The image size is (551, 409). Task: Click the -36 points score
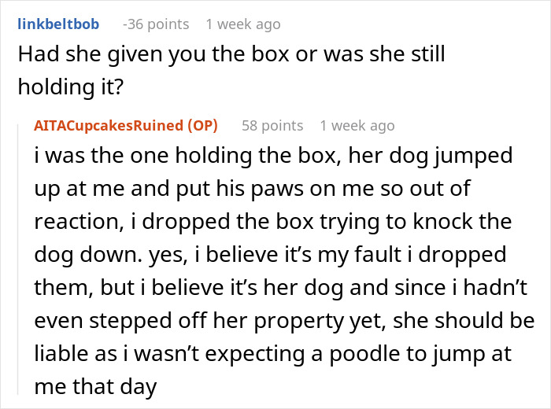click(156, 24)
